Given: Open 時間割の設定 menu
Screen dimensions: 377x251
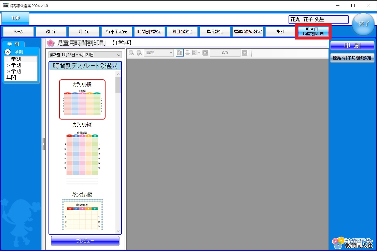Looking at the screenshot, I should click(149, 32).
